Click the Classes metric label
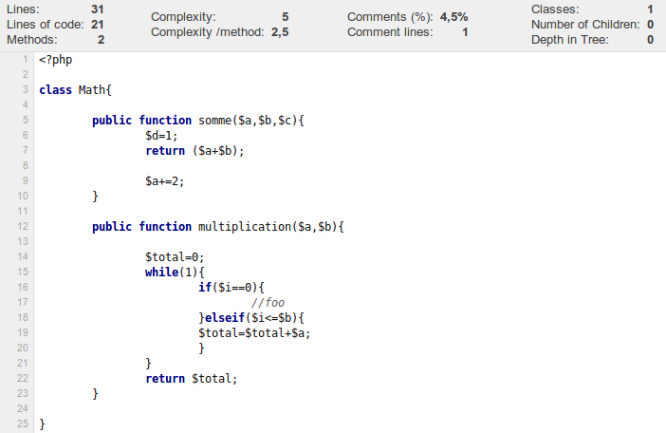 click(555, 9)
